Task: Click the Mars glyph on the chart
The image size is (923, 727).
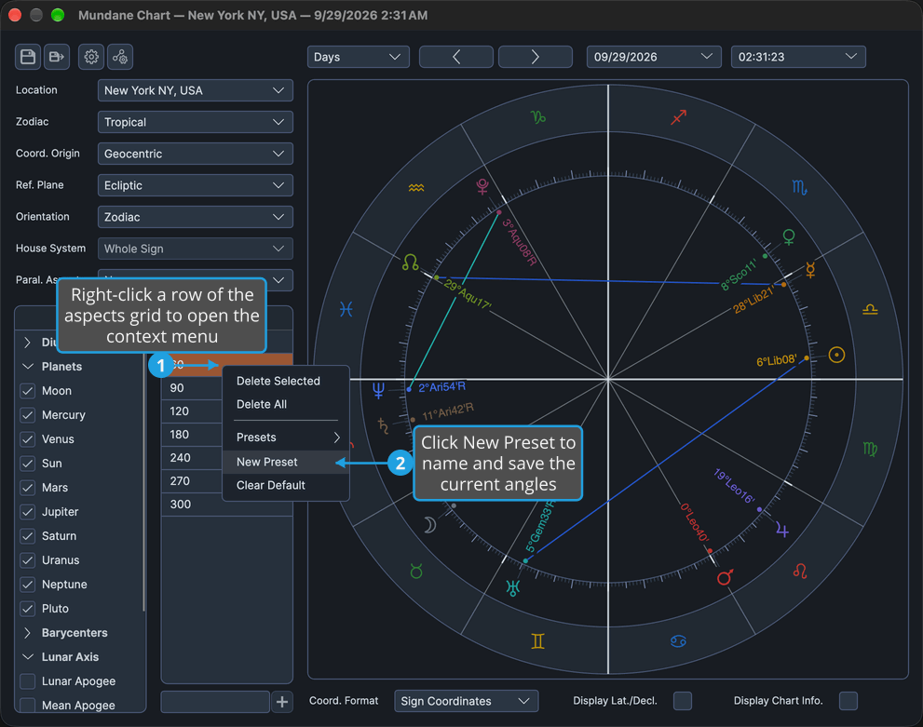Action: pyautogui.click(x=726, y=577)
